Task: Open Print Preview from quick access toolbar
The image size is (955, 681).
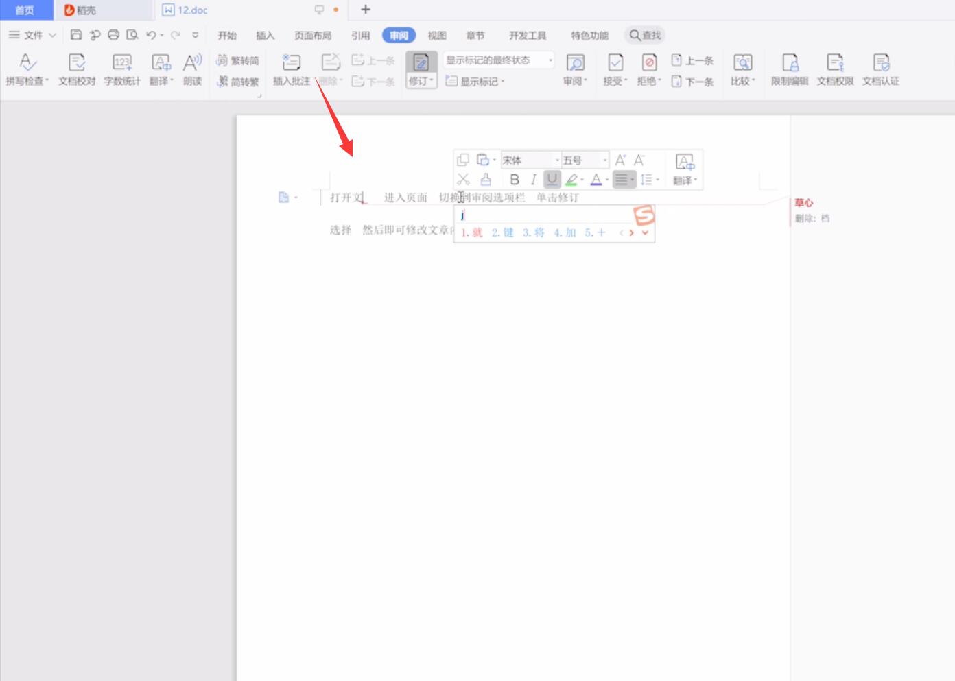Action: pyautogui.click(x=132, y=35)
